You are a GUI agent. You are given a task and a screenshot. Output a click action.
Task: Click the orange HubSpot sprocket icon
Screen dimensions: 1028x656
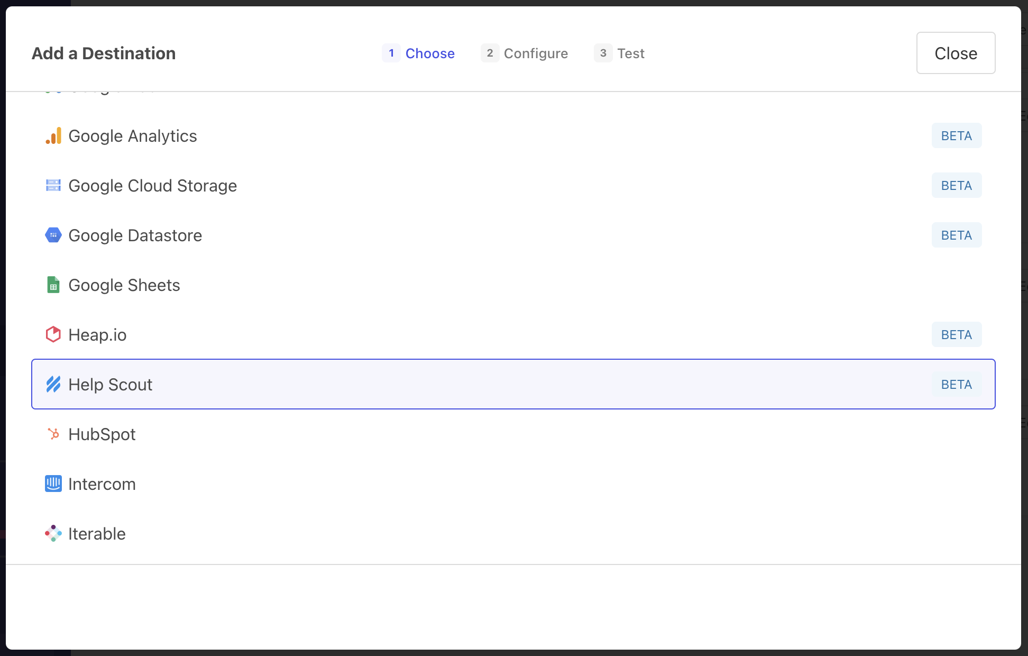point(53,434)
